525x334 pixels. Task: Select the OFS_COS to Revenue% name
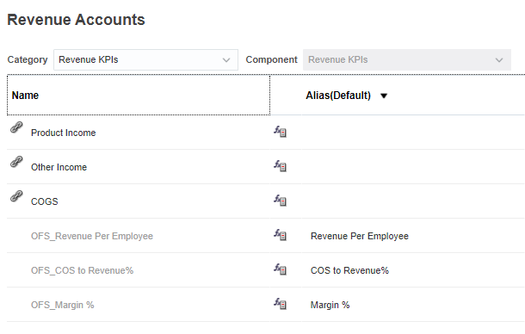82,270
